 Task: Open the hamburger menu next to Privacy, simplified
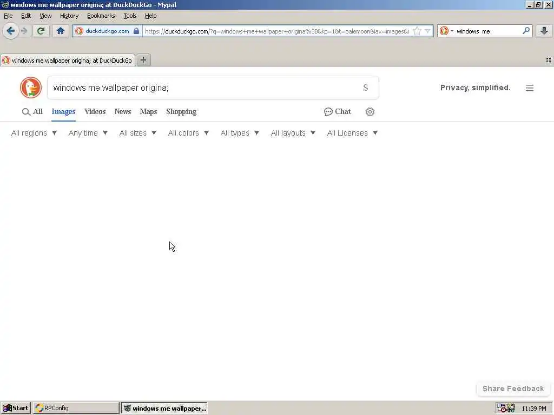coord(529,88)
